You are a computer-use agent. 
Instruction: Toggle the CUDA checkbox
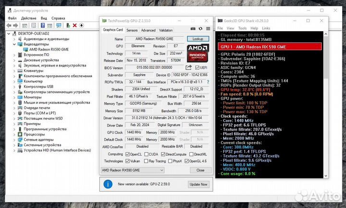point(146,154)
